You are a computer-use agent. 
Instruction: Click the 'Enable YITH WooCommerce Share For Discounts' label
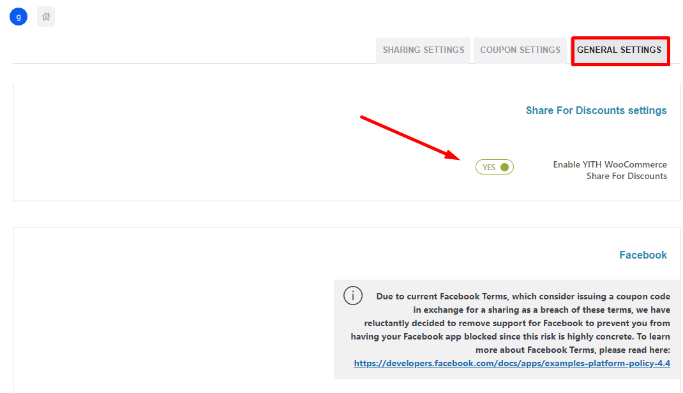click(610, 170)
